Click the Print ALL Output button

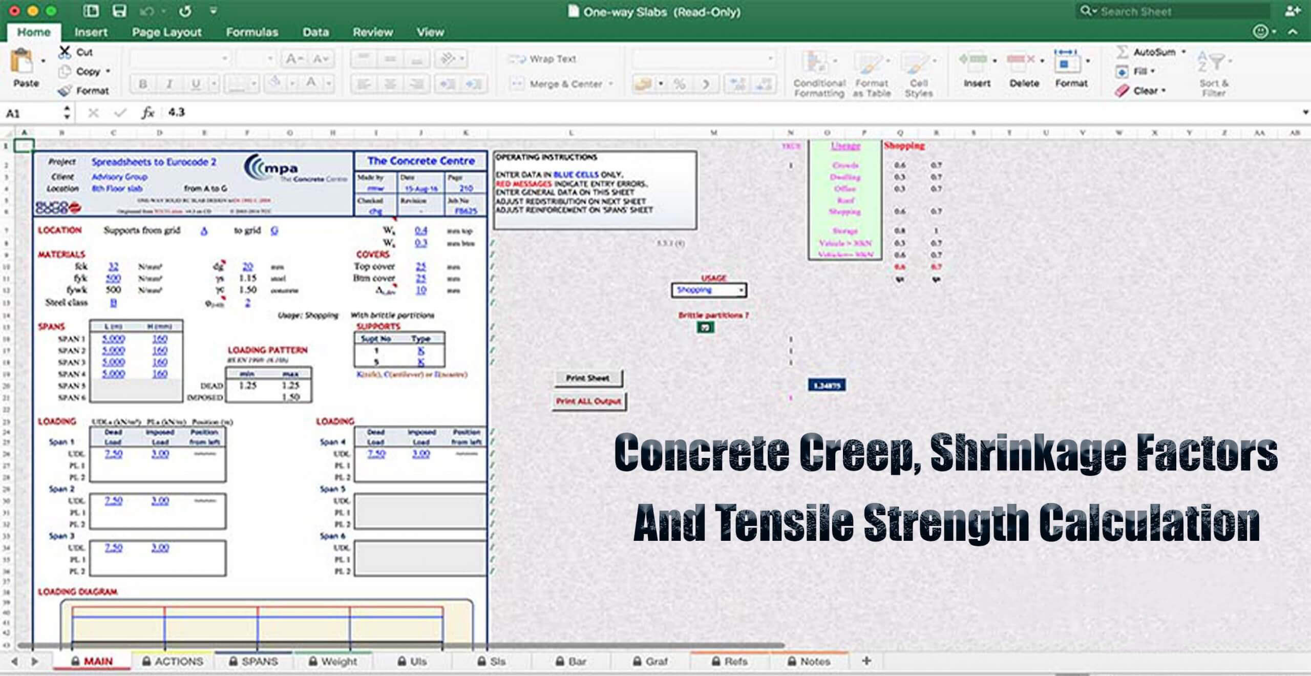588,401
